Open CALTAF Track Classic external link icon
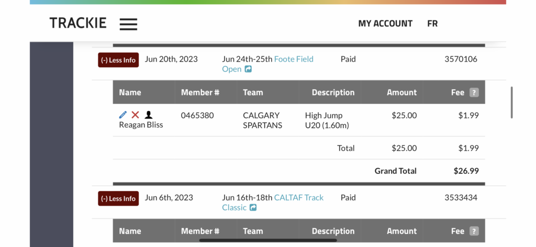 (x=253, y=207)
